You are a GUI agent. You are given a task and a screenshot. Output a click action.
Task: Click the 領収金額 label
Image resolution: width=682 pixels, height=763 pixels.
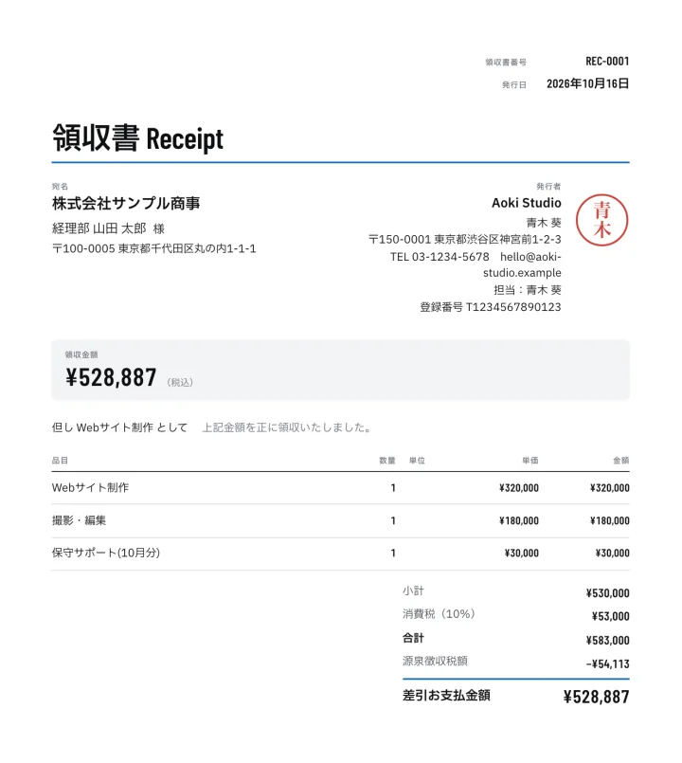81,354
